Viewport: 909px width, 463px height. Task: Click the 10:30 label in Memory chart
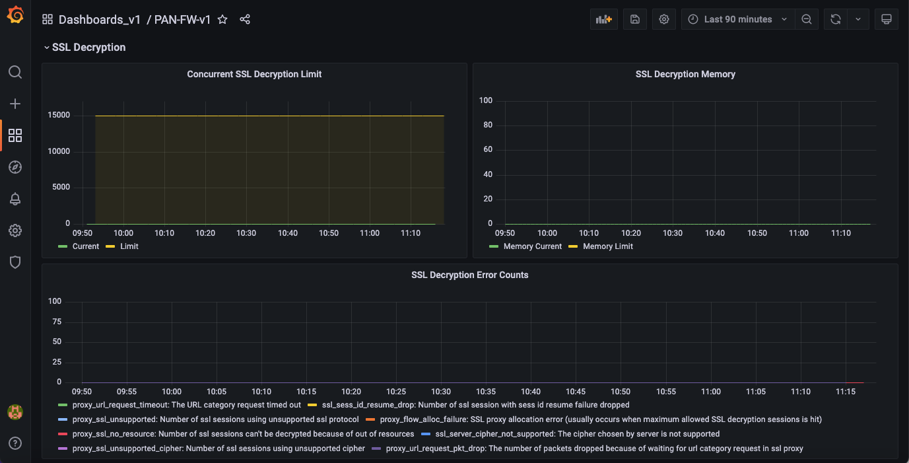tap(673, 233)
